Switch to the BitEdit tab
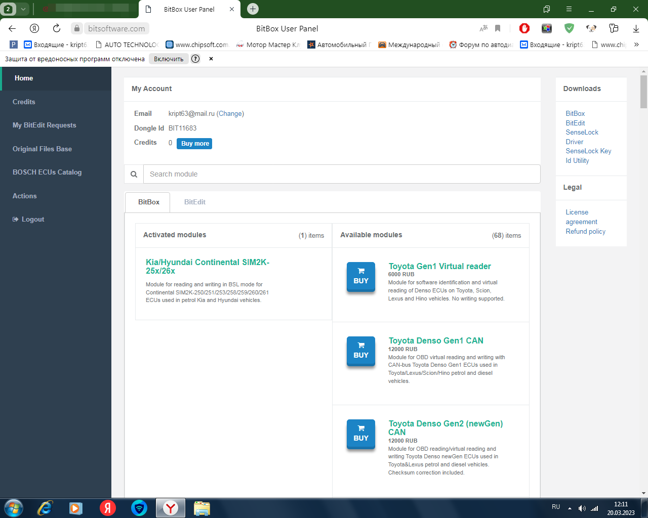This screenshot has height=518, width=648. click(x=194, y=202)
